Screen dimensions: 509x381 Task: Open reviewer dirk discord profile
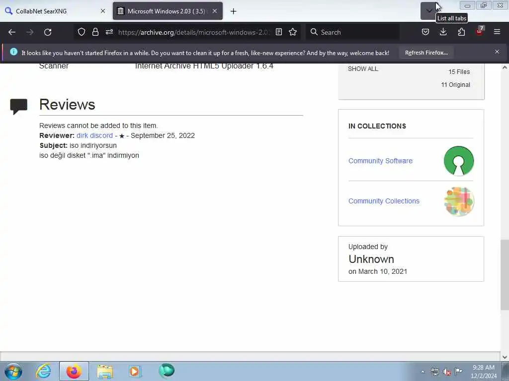[94, 135]
